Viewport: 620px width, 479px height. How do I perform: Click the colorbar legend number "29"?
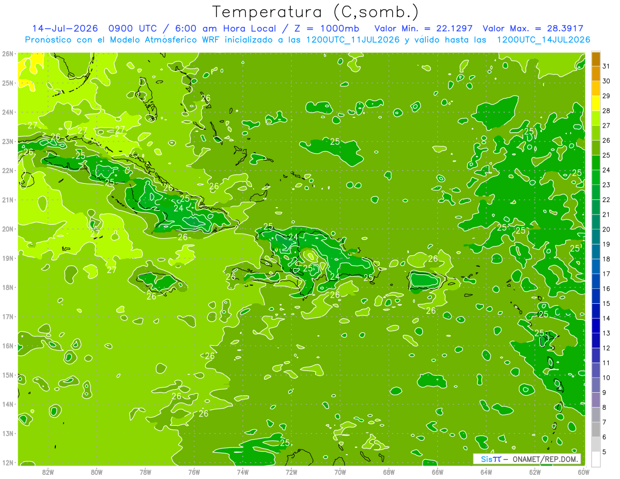click(606, 96)
